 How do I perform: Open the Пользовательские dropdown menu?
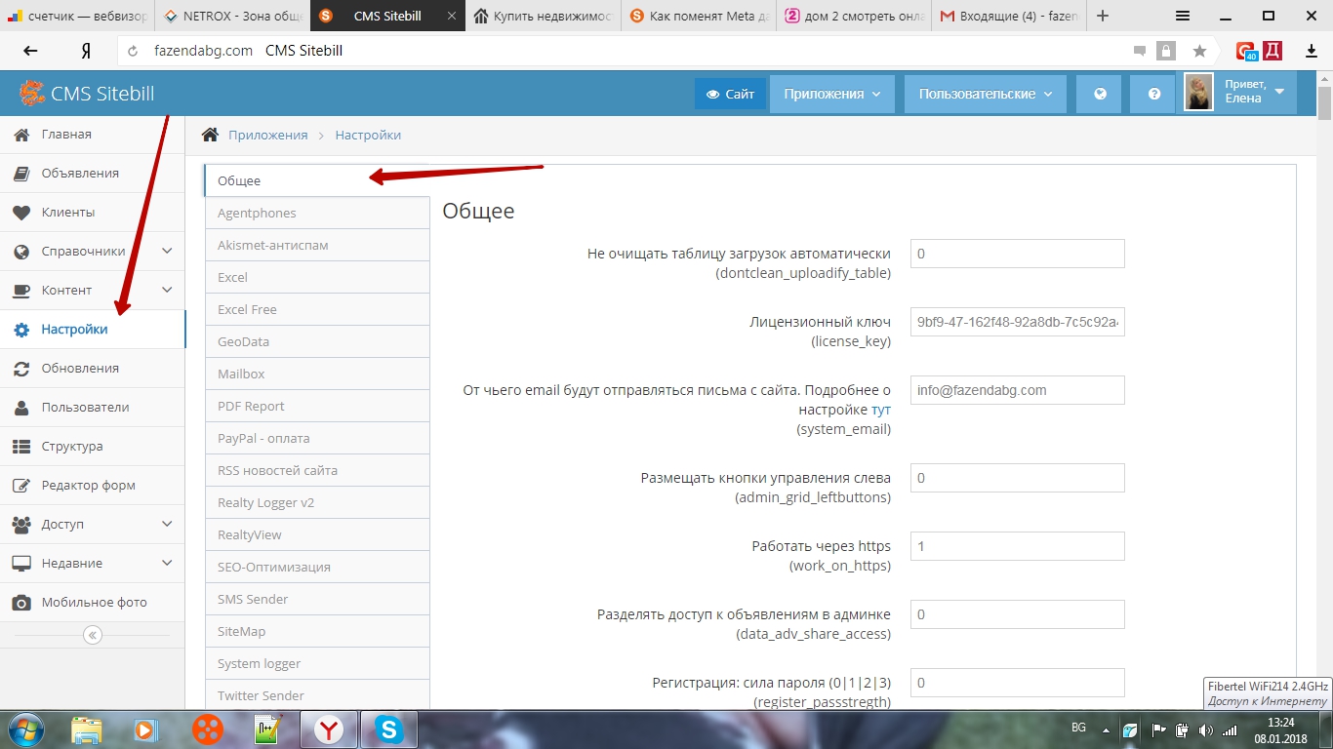coord(985,95)
